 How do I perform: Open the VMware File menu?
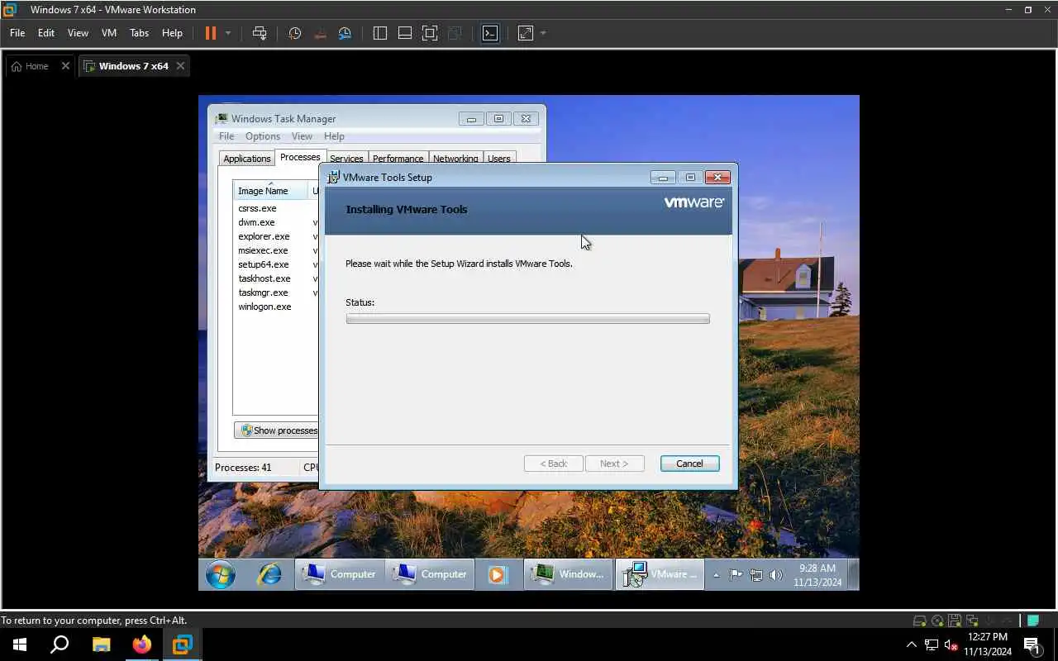(x=17, y=33)
